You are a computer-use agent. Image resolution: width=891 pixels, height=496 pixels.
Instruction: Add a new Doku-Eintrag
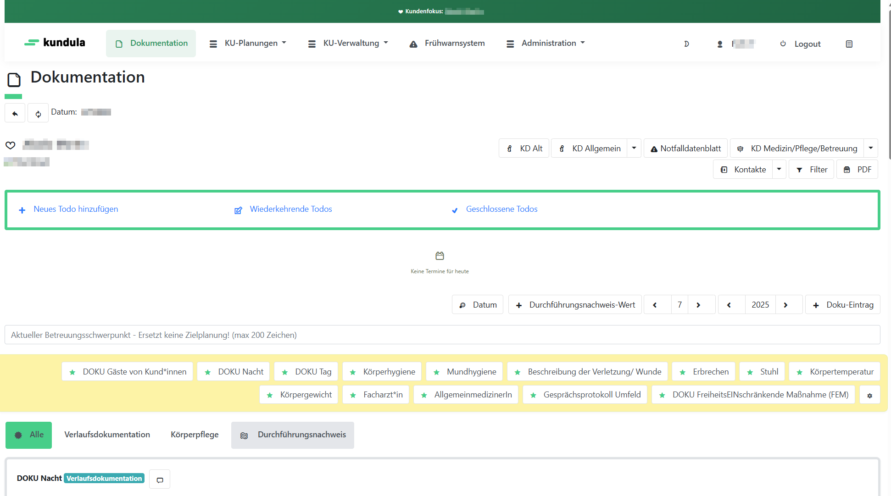[x=843, y=305]
